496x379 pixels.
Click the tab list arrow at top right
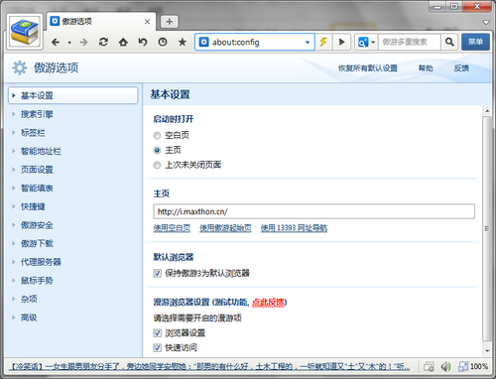point(486,23)
